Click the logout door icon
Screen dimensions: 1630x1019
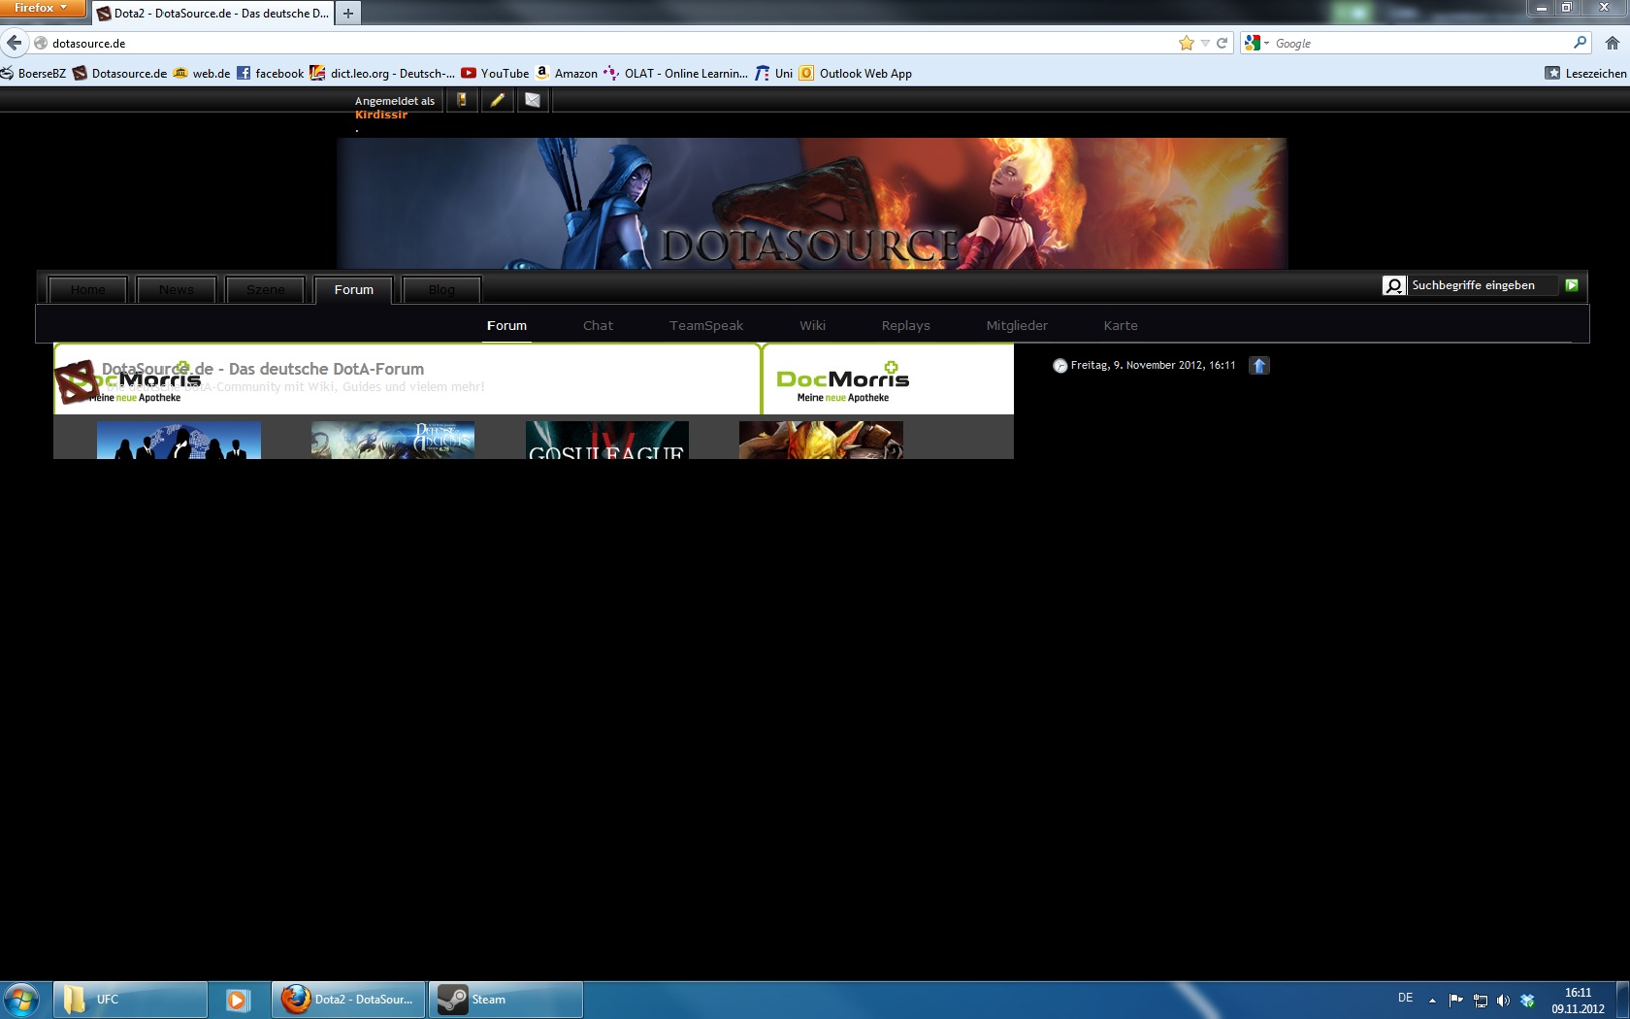462,100
